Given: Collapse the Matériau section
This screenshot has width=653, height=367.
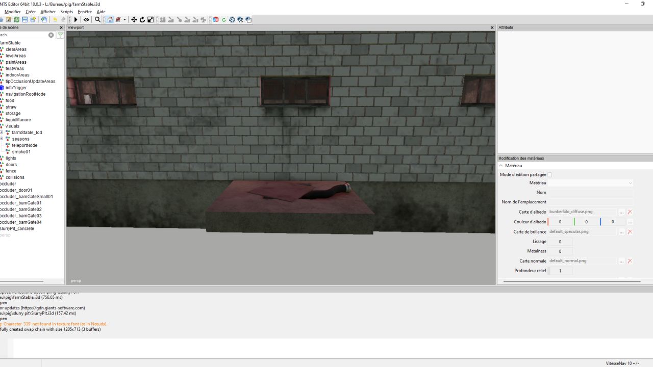Looking at the screenshot, I should point(501,166).
